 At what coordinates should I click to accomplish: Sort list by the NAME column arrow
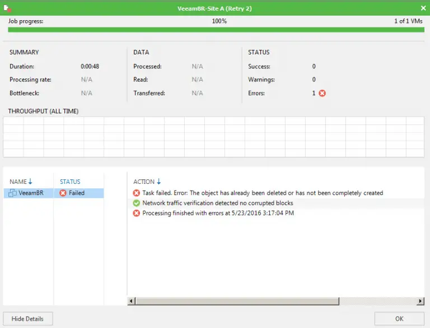[x=30, y=182]
